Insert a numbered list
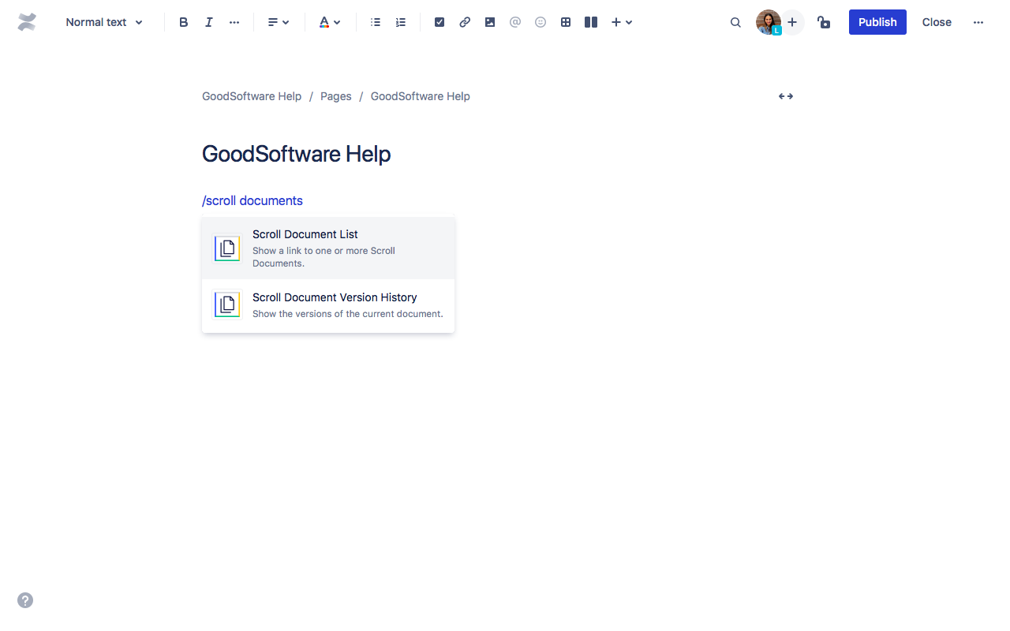 click(401, 22)
